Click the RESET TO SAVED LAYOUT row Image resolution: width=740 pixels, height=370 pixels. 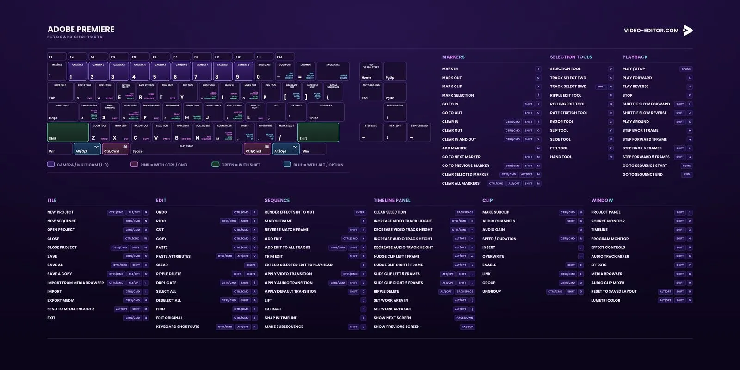[641, 291]
